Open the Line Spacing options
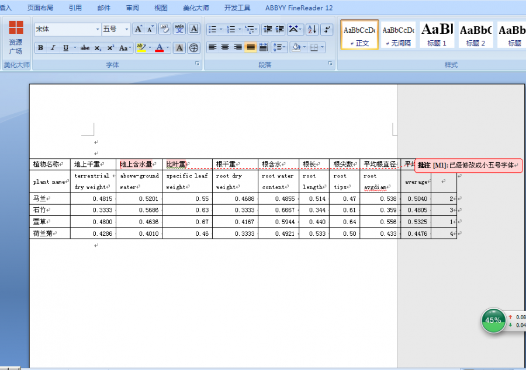The width and height of the screenshot is (526, 370). (x=279, y=47)
